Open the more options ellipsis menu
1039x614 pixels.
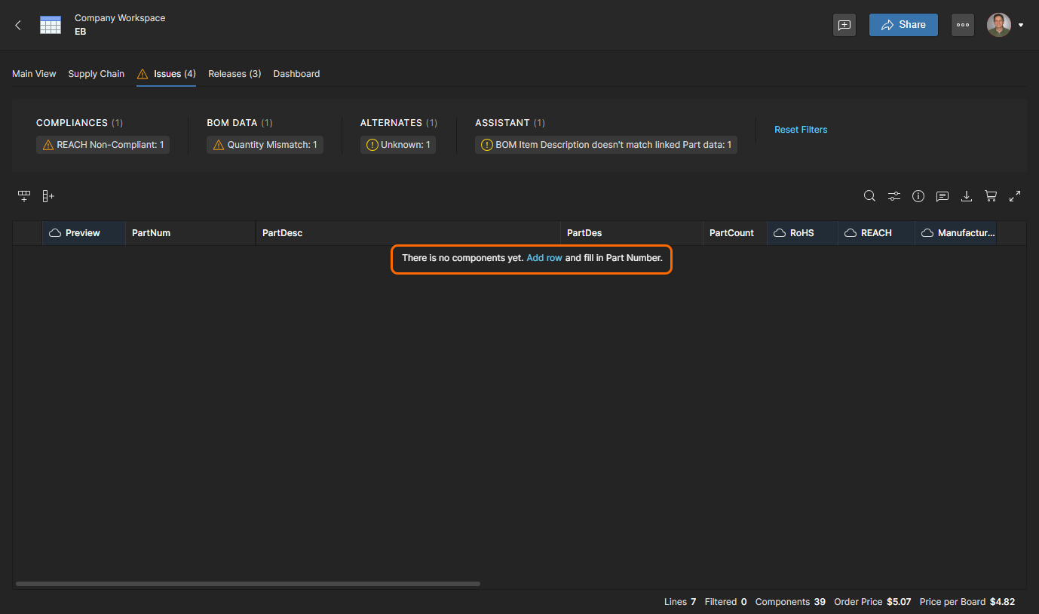pyautogui.click(x=962, y=25)
